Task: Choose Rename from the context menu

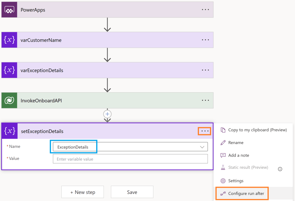Action: pyautogui.click(x=236, y=143)
